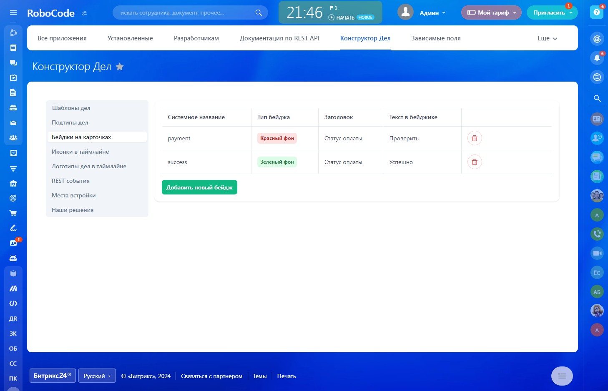The image size is (608, 391).
Task: Select Шаблоны дел in side menu
Action: (71, 108)
